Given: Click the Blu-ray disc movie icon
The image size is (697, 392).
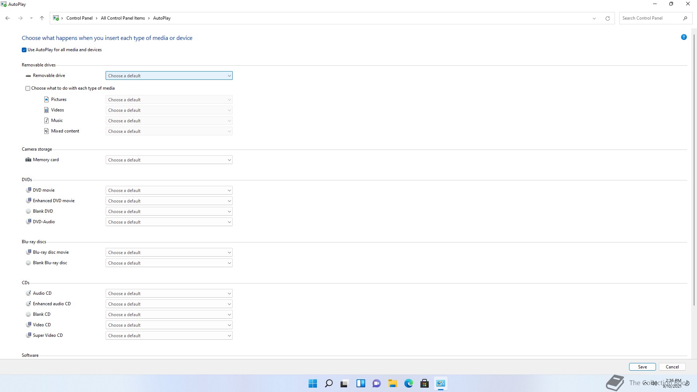Looking at the screenshot, I should [28, 252].
